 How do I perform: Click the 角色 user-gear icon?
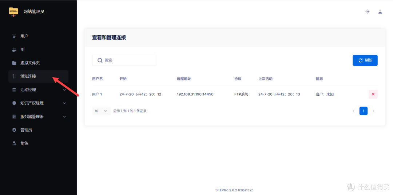tap(14, 143)
